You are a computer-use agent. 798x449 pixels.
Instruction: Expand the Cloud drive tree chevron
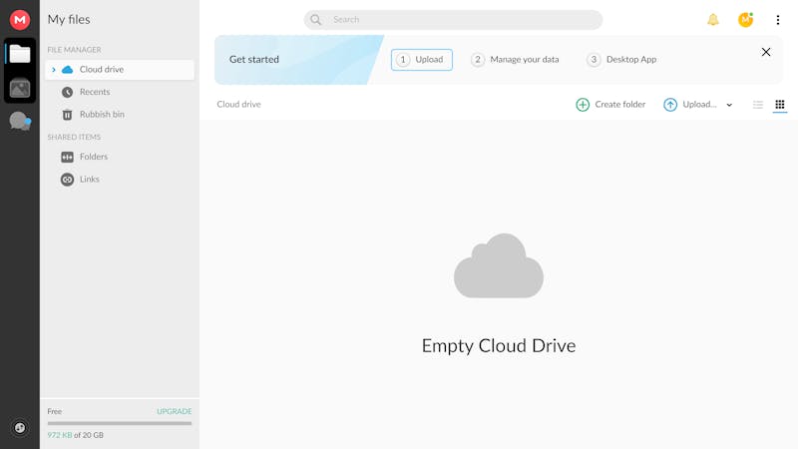pyautogui.click(x=54, y=70)
